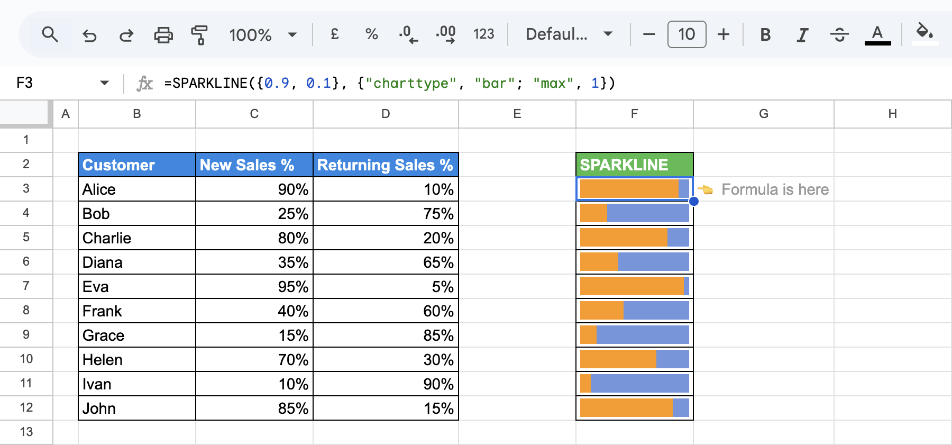This screenshot has height=445, width=952.
Task: Click the font size input field
Action: 686,35
